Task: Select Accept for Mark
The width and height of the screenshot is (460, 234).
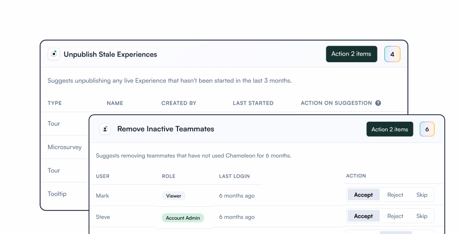Action: click(x=363, y=195)
